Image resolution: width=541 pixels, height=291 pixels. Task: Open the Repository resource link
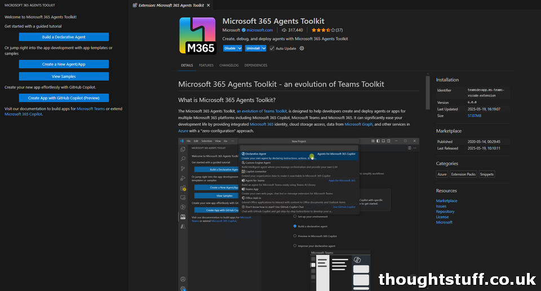445,212
